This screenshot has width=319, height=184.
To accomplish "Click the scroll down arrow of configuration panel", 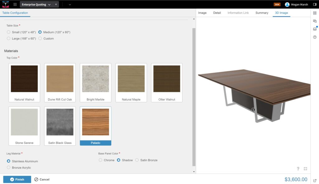I will (x=194, y=172).
